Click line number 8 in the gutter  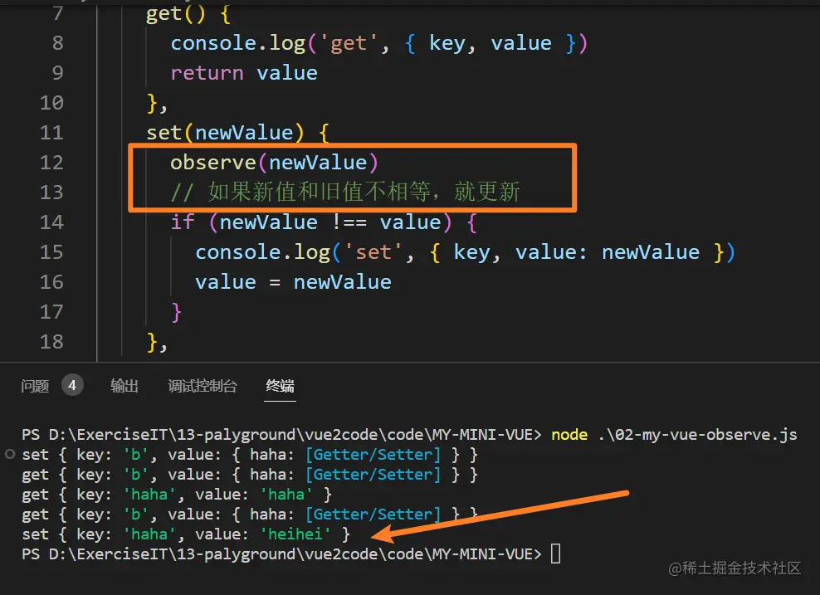pos(57,43)
